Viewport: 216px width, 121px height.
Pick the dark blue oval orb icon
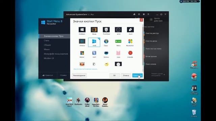pos(106,53)
